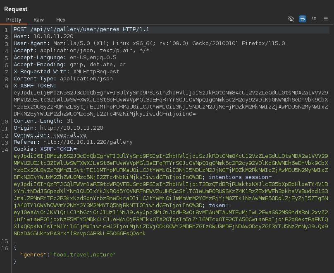
Task: Click the POST request line
Action: [81, 30]
